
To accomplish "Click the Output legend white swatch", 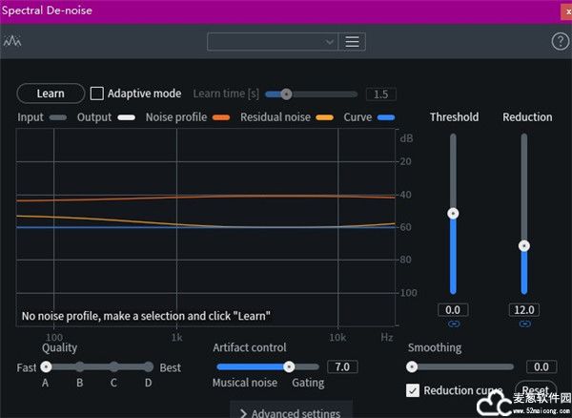I will (x=126, y=117).
